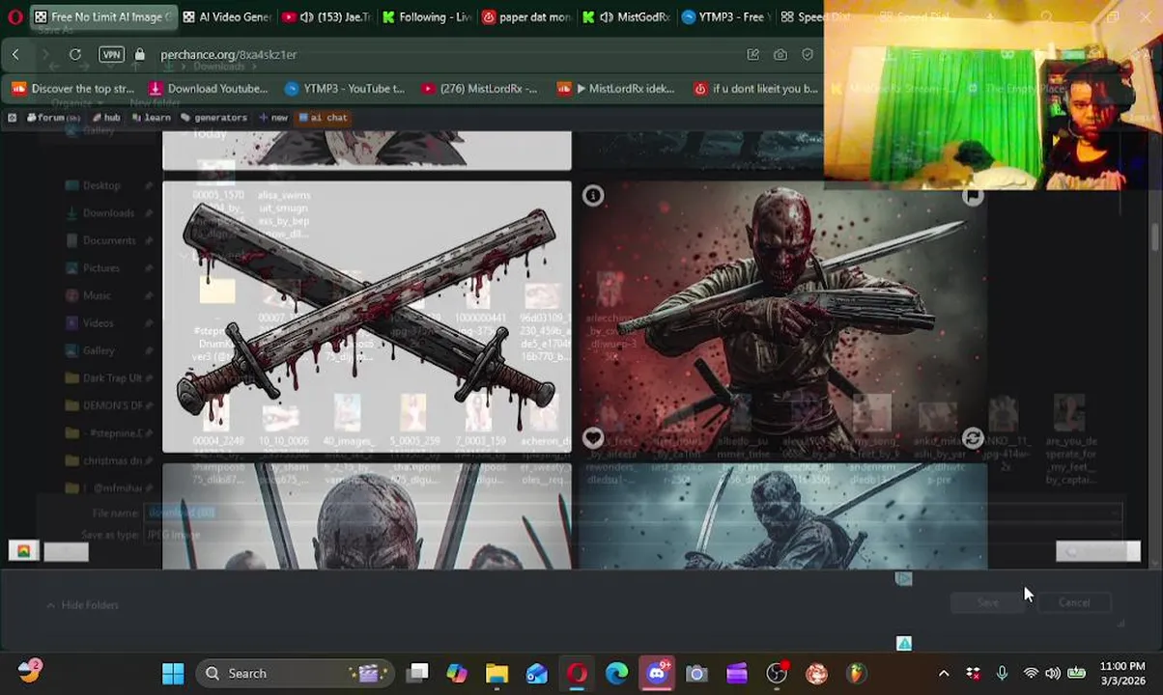Open the ai chat link in the perchance nav
The image size is (1163, 695).
(323, 118)
